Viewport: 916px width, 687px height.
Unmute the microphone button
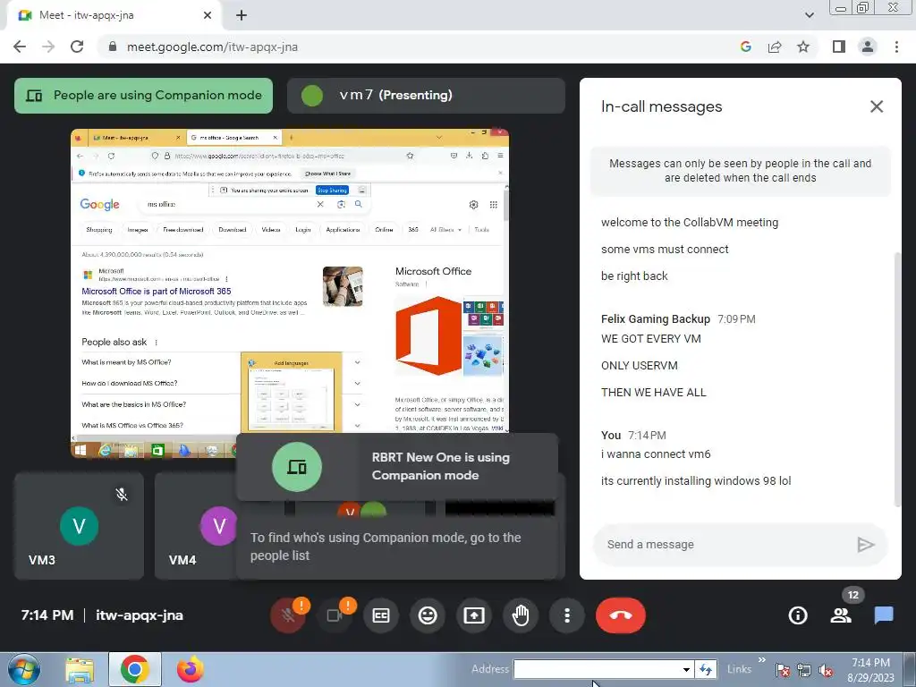287,615
